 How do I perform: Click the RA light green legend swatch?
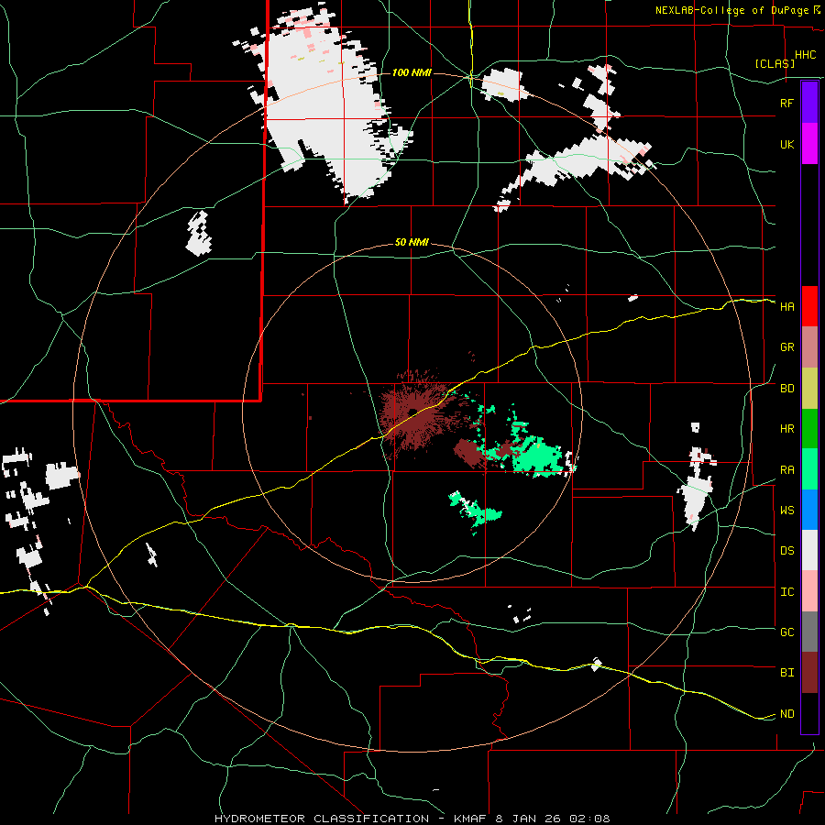tap(809, 469)
